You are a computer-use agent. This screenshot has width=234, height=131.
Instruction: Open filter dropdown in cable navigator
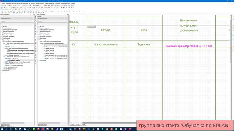click(51, 19)
